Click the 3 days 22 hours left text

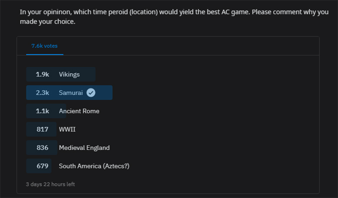coord(50,184)
